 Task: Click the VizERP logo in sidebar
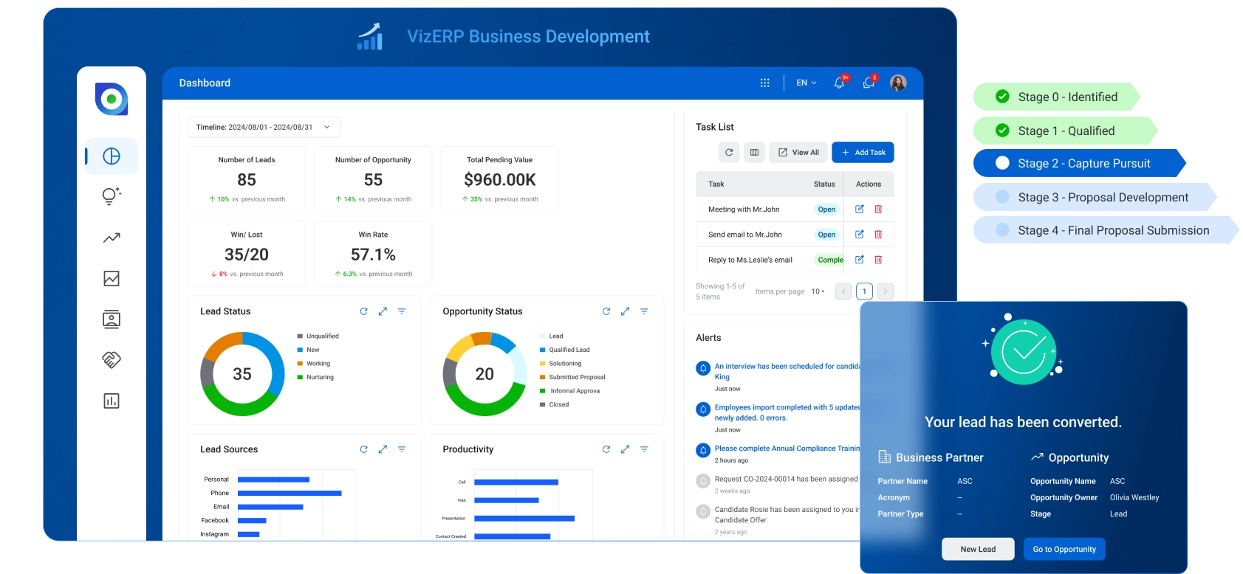coord(112,99)
